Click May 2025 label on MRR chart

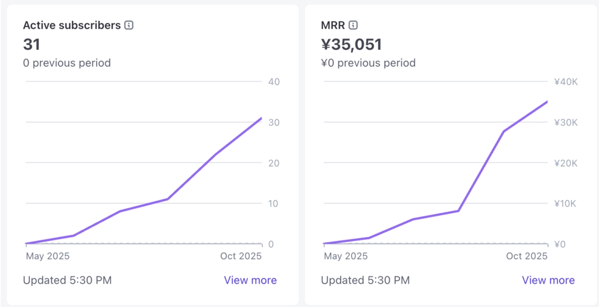click(x=346, y=256)
